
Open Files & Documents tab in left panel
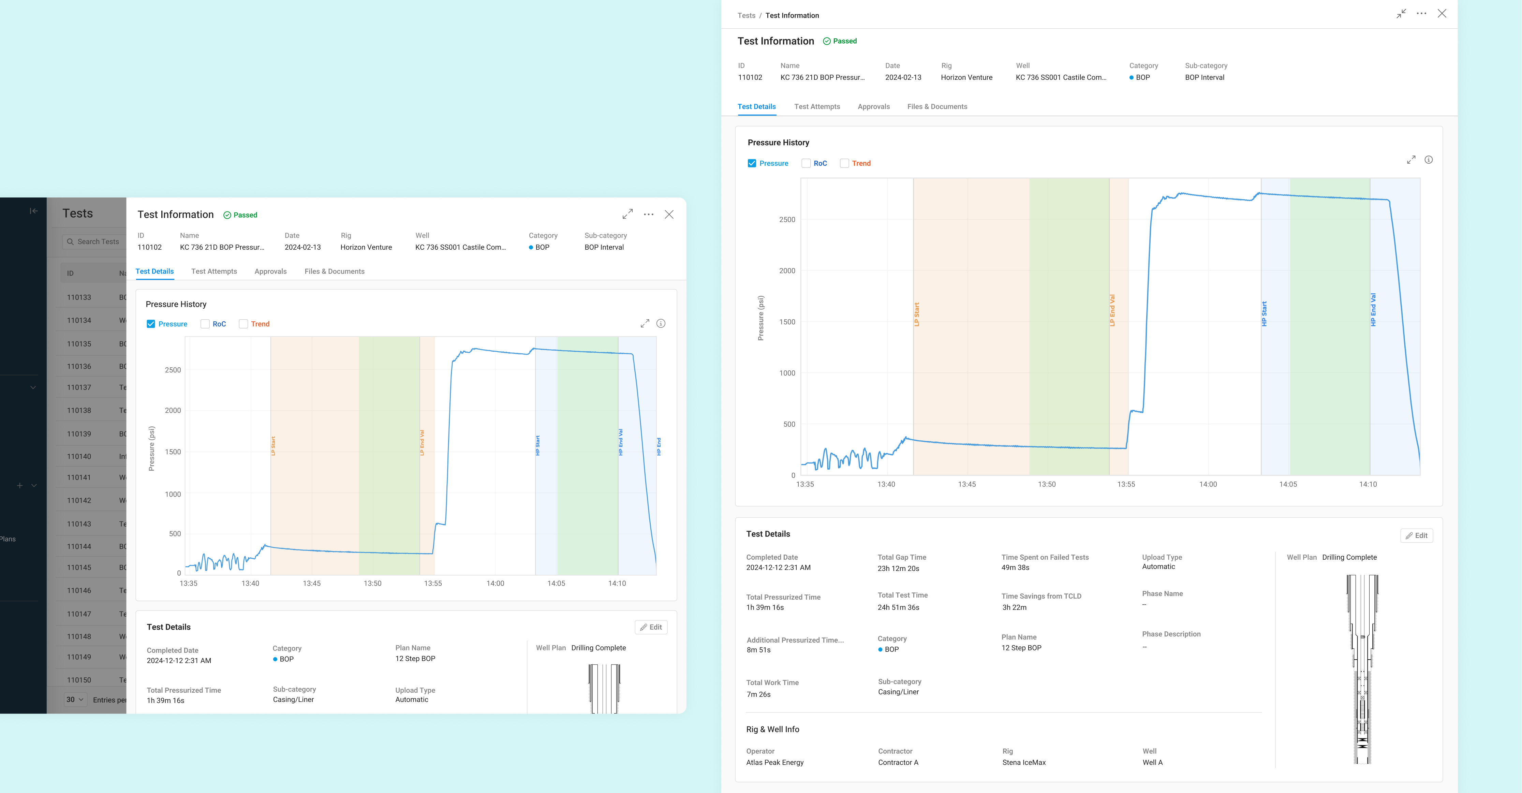[x=335, y=271]
